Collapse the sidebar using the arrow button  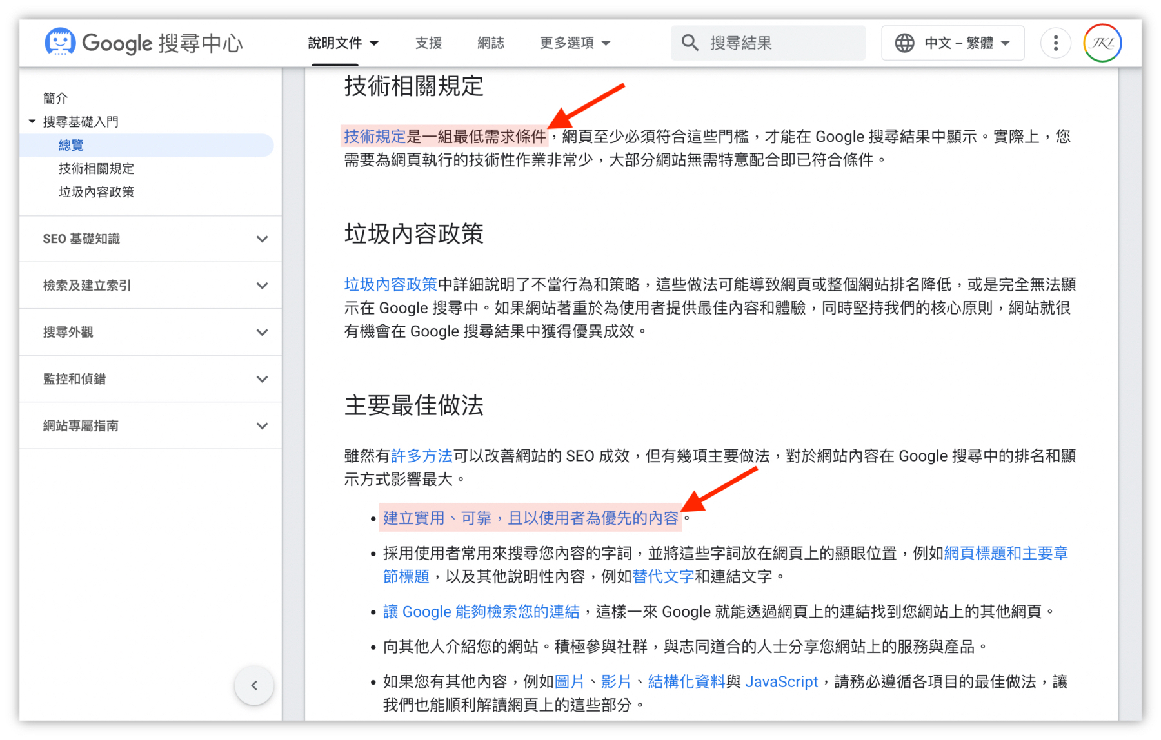point(254,686)
